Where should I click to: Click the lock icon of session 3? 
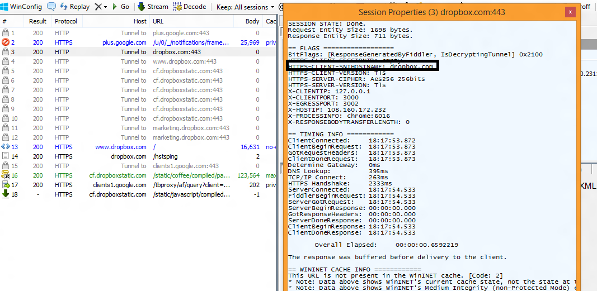(5, 52)
